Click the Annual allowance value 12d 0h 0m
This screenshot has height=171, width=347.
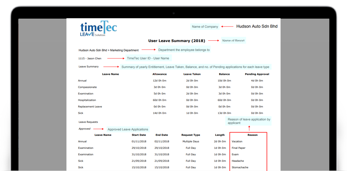coord(160,81)
